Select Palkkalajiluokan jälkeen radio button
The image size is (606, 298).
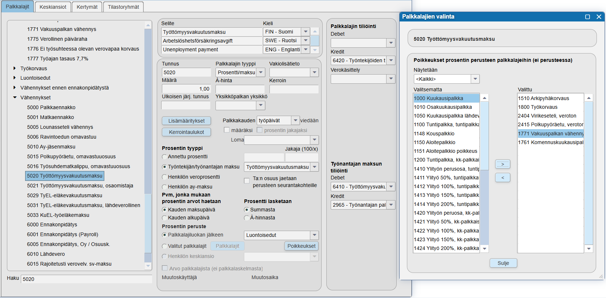coord(164,235)
